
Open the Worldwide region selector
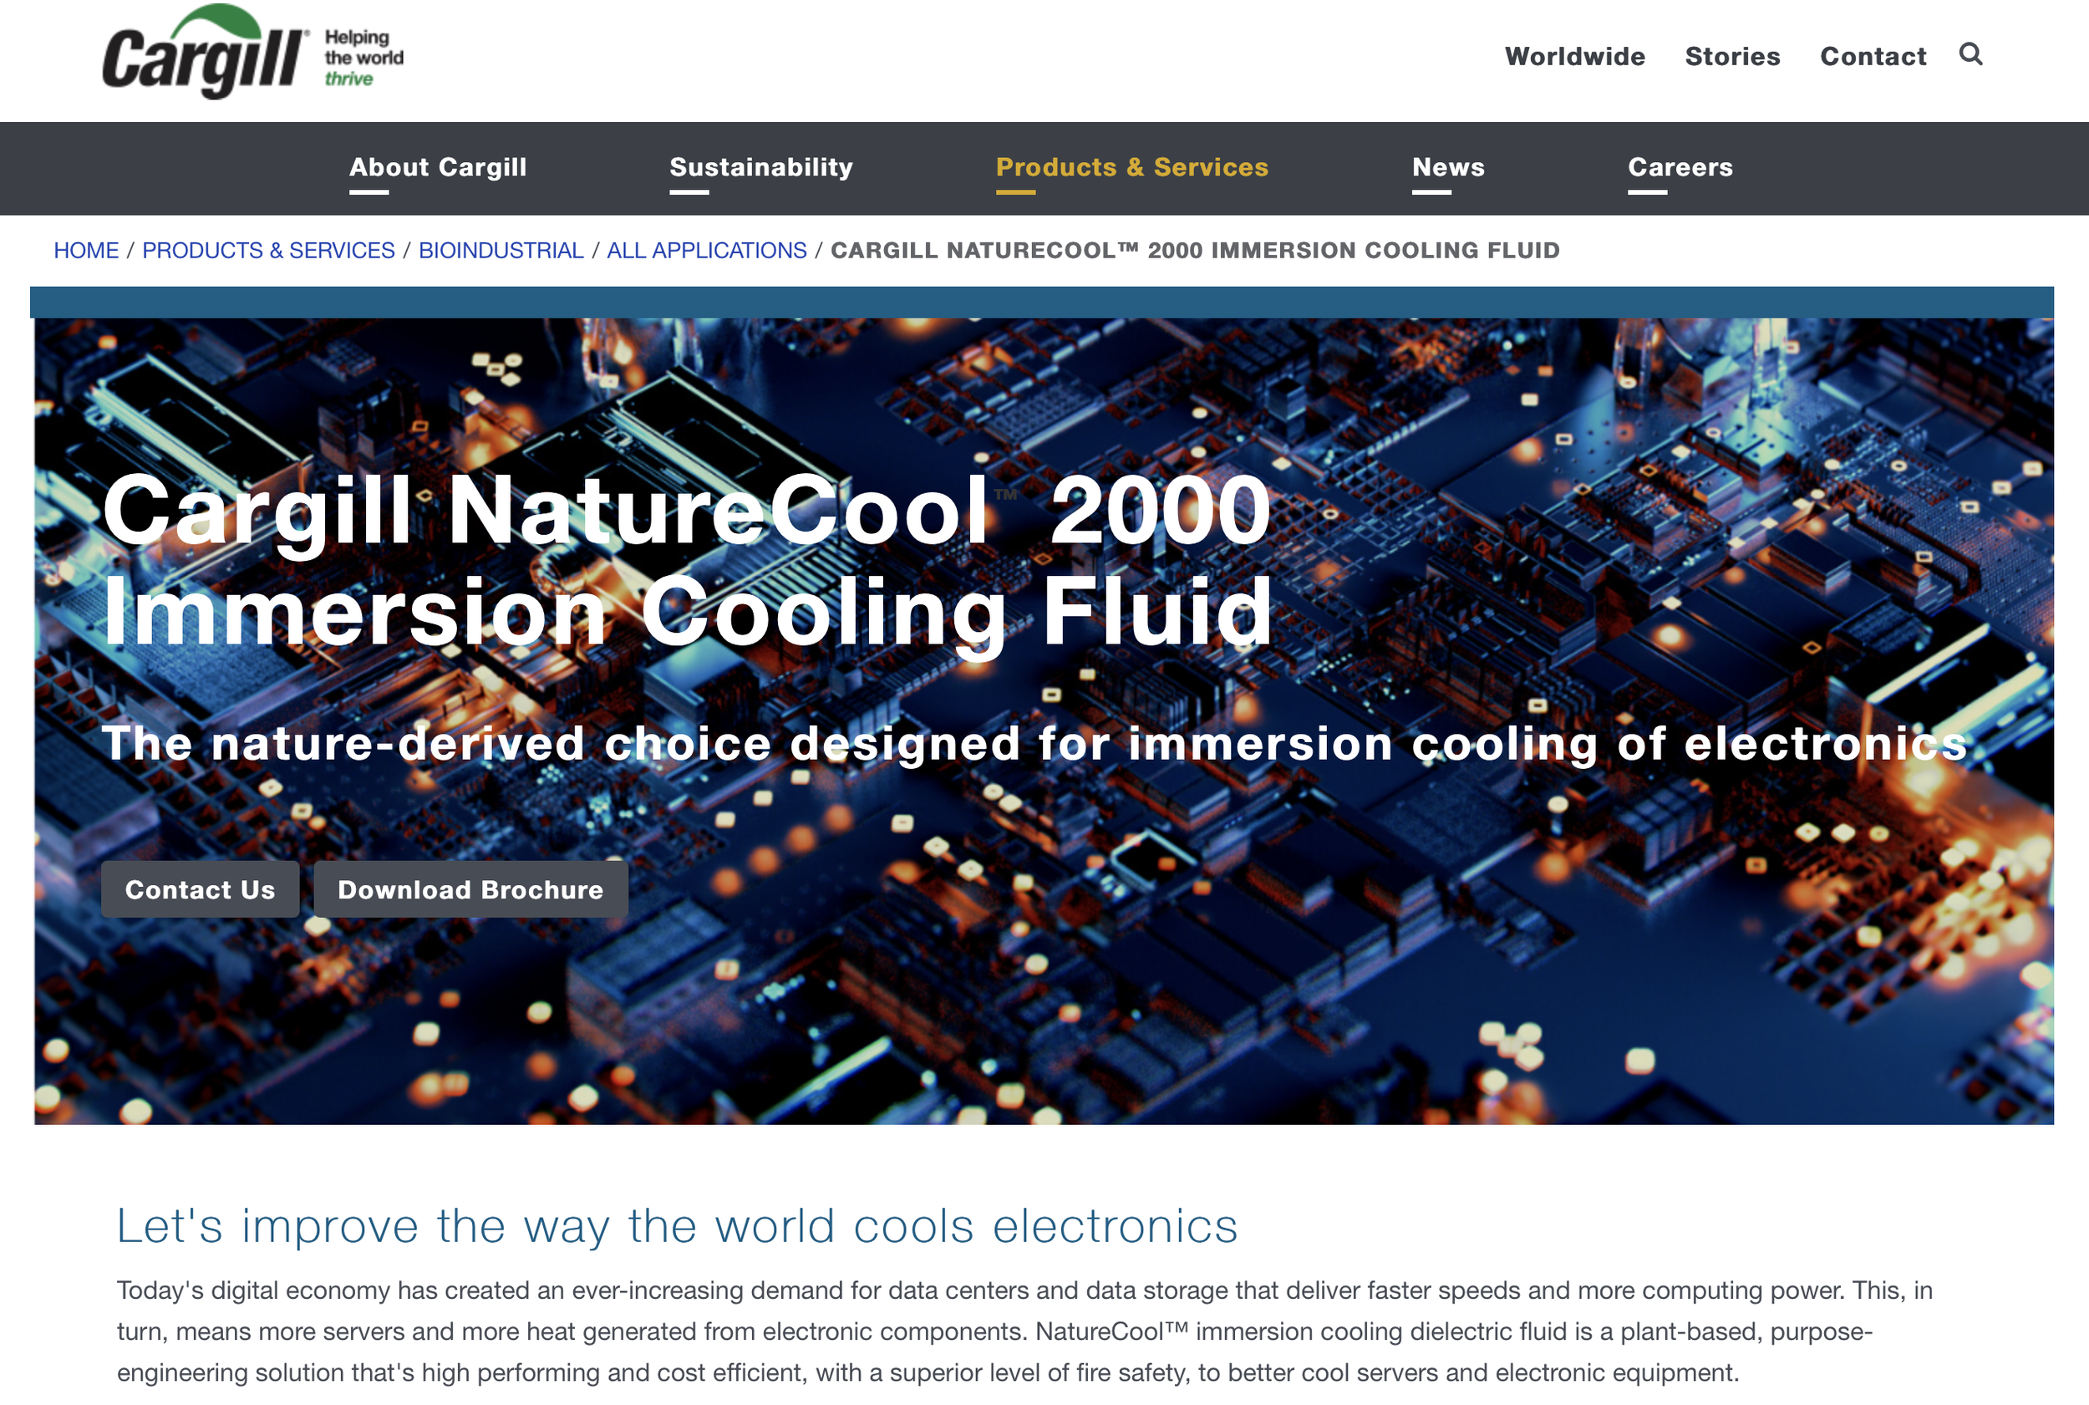point(1575,55)
